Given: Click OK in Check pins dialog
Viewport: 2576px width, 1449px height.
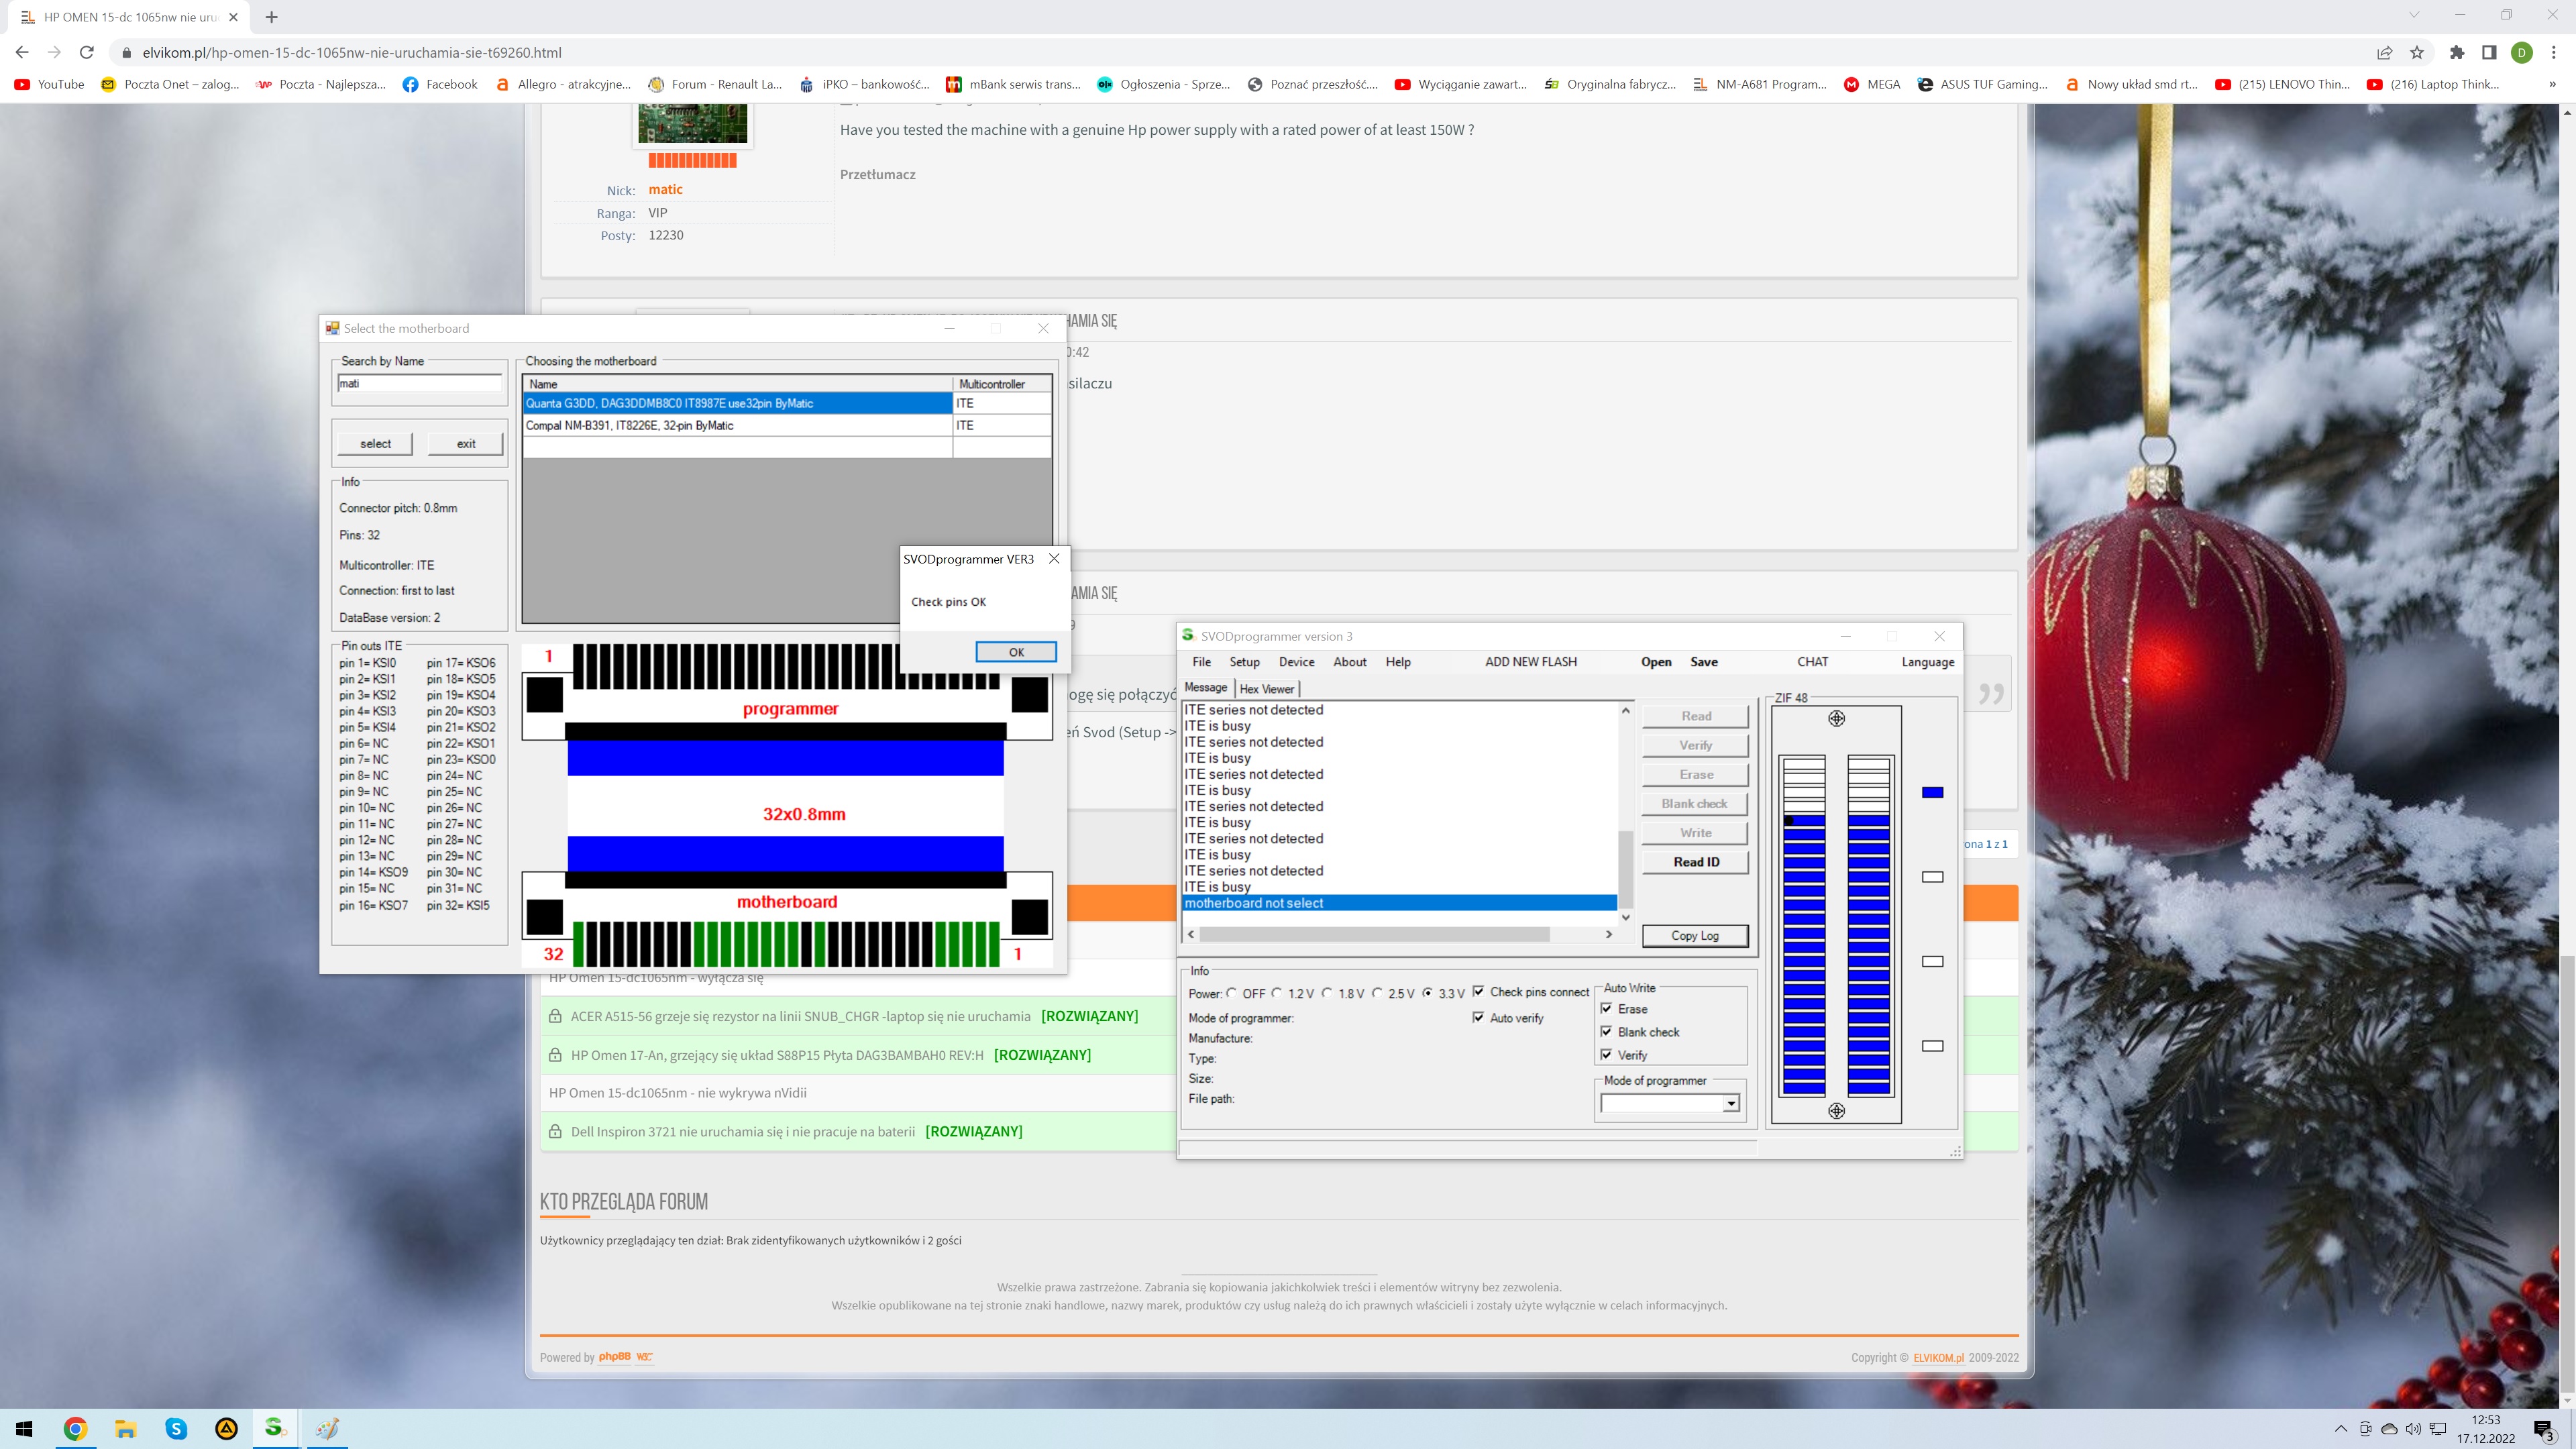Looking at the screenshot, I should 1016,652.
